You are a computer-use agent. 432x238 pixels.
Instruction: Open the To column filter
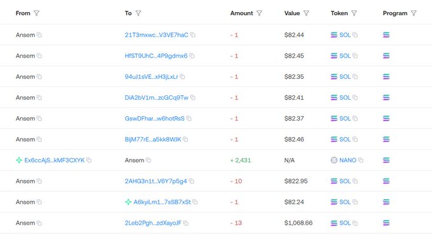(138, 13)
